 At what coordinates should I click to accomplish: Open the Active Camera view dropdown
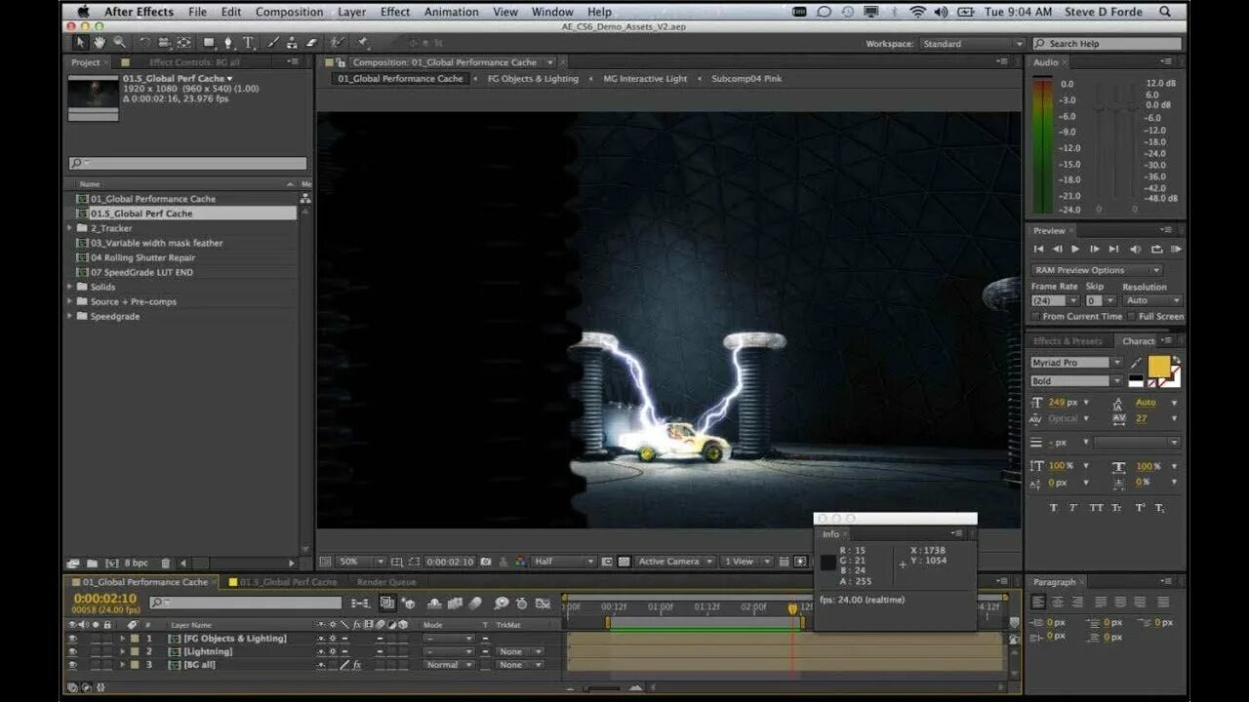pyautogui.click(x=675, y=562)
